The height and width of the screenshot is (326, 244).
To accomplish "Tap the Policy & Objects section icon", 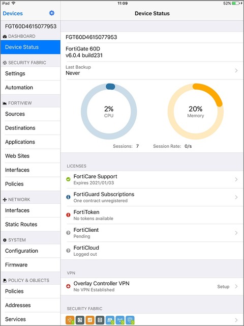I will (5, 281).
